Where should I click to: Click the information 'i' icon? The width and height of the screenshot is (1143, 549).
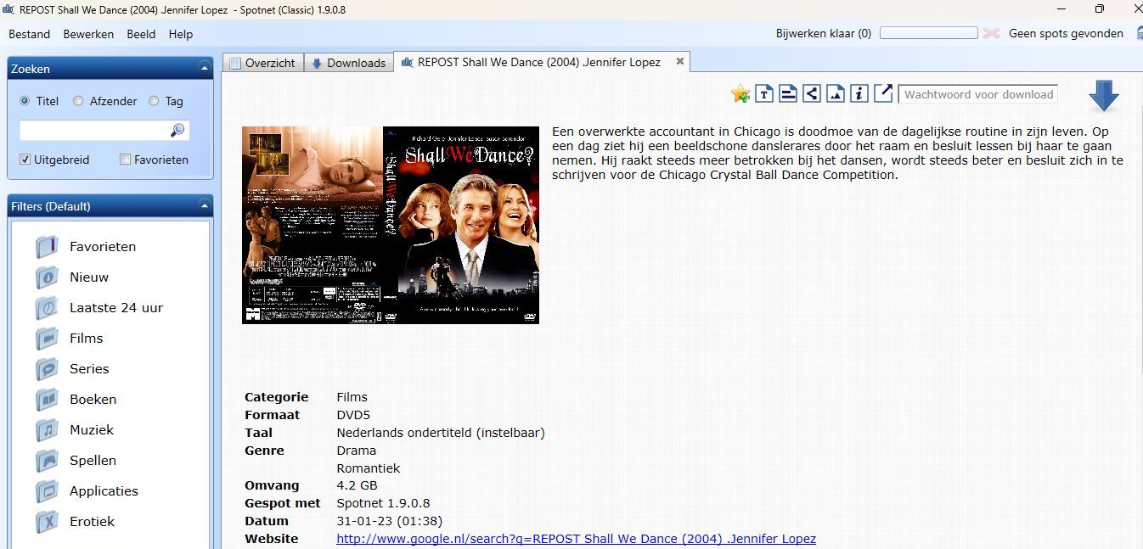click(859, 94)
